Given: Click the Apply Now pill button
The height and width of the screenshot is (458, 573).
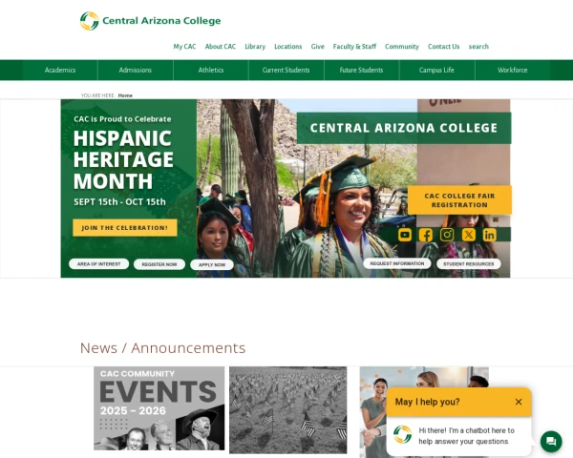Looking at the screenshot, I should click(212, 265).
